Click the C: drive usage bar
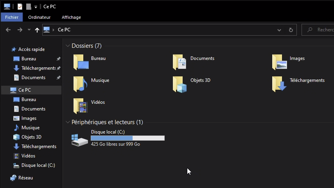334x188 pixels. point(127,138)
